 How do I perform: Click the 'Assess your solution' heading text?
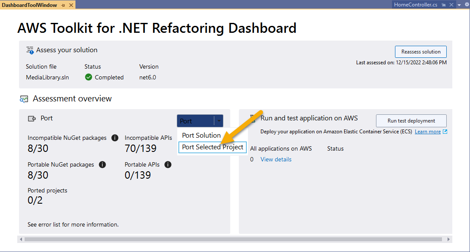67,50
